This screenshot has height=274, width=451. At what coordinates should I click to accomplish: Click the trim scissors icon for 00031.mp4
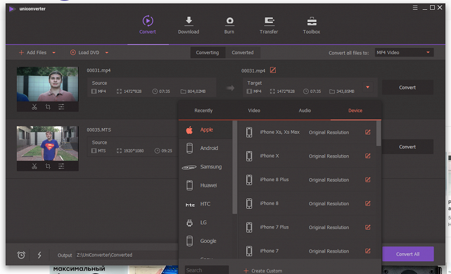pyautogui.click(x=35, y=107)
